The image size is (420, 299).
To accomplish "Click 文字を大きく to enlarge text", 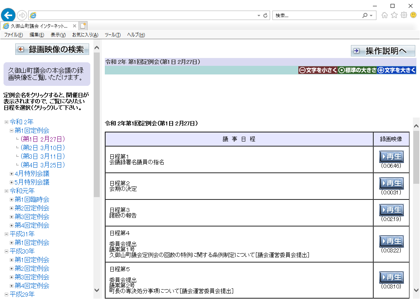I will click(396, 70).
